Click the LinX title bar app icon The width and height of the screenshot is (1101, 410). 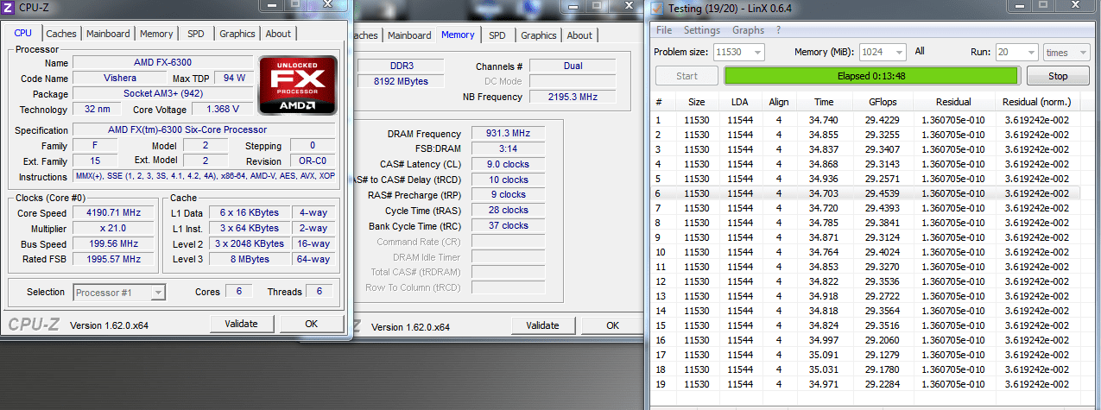tap(657, 8)
